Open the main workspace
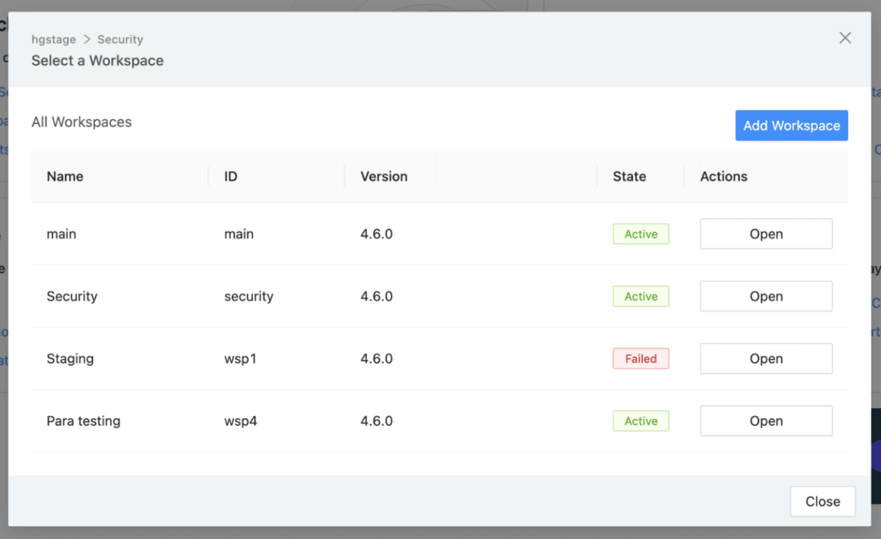Viewport: 881px width, 539px height. [766, 234]
